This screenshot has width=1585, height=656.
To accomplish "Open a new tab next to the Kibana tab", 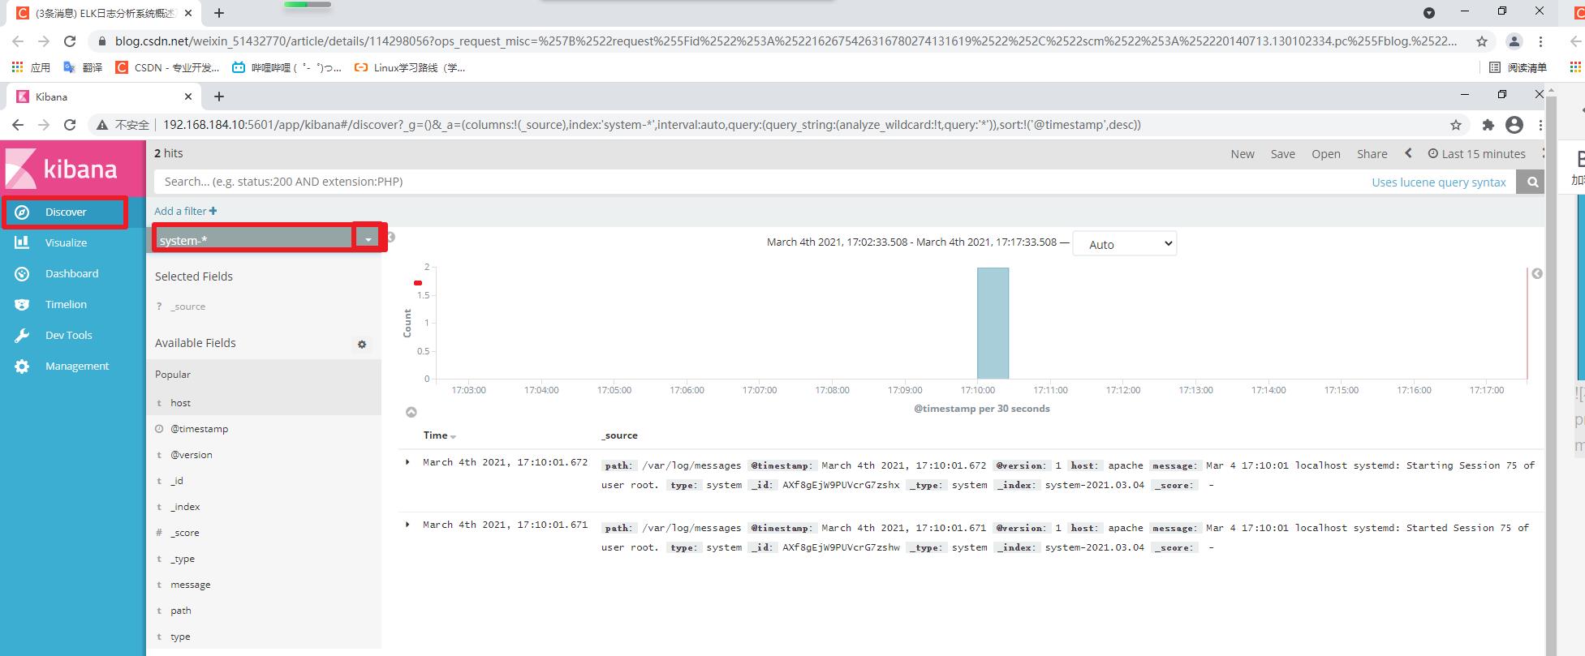I will point(218,96).
